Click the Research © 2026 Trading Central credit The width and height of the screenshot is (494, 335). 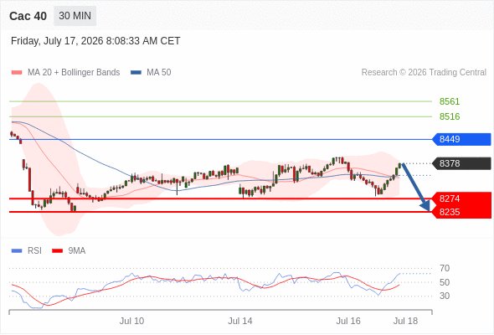pos(424,73)
